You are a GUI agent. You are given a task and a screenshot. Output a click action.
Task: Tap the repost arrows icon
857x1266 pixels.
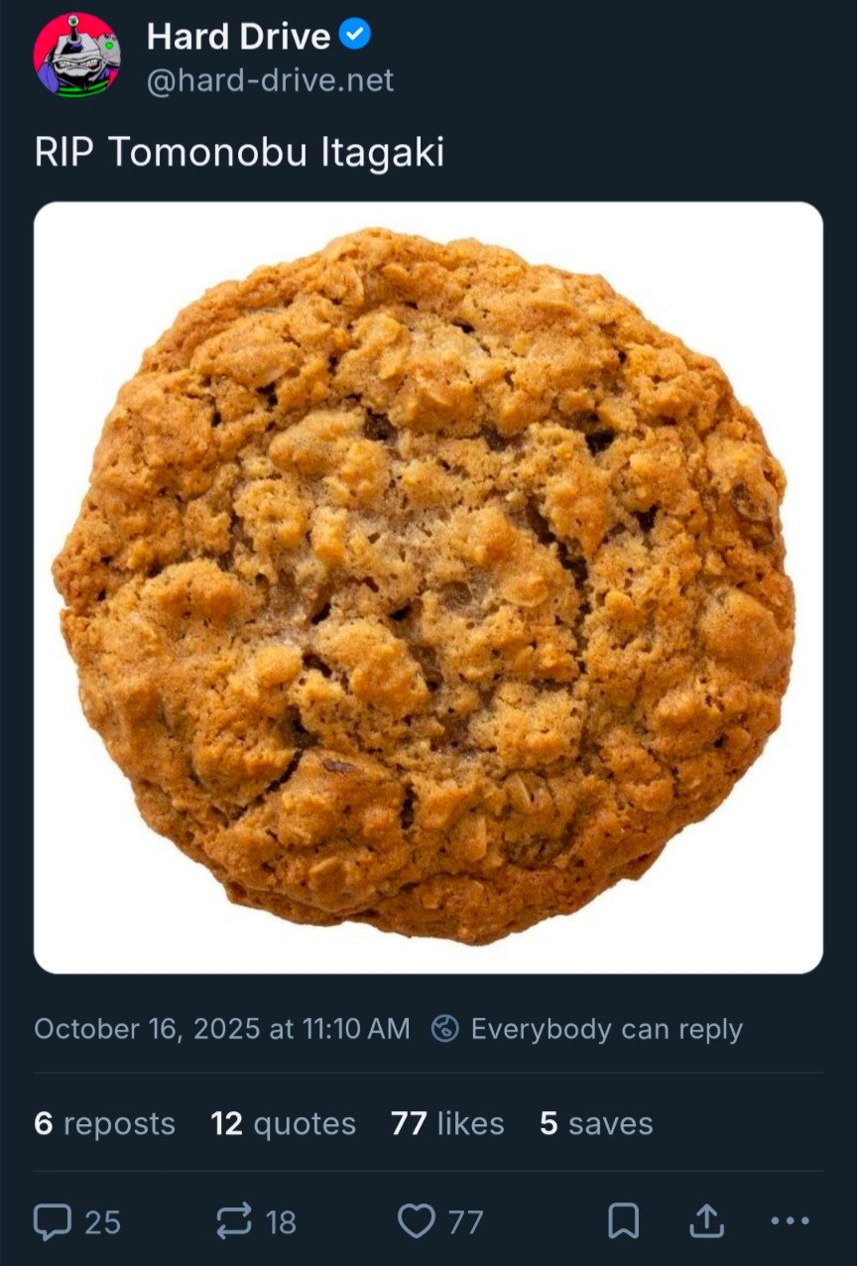pyautogui.click(x=234, y=1221)
